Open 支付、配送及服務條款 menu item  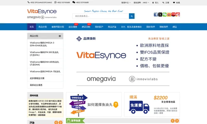131,27
